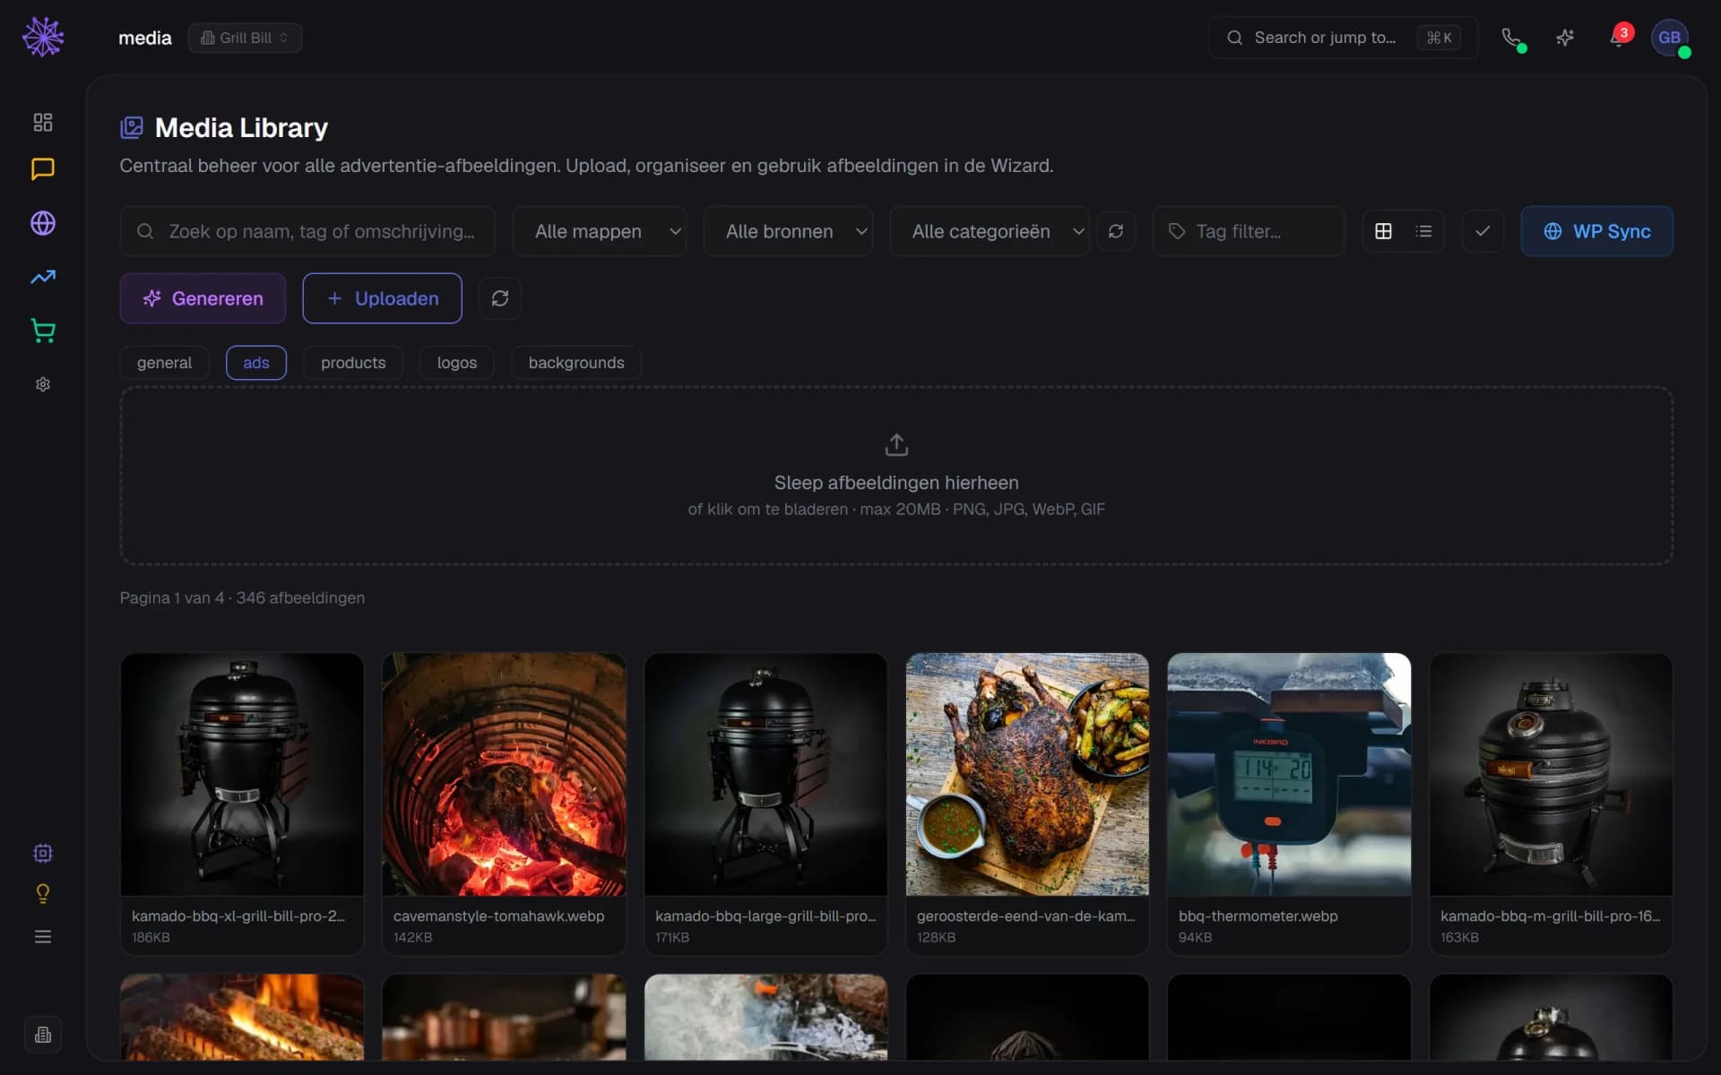Viewport: 1721px width, 1075px height.
Task: Open the chat messages sidebar icon
Action: (x=43, y=169)
